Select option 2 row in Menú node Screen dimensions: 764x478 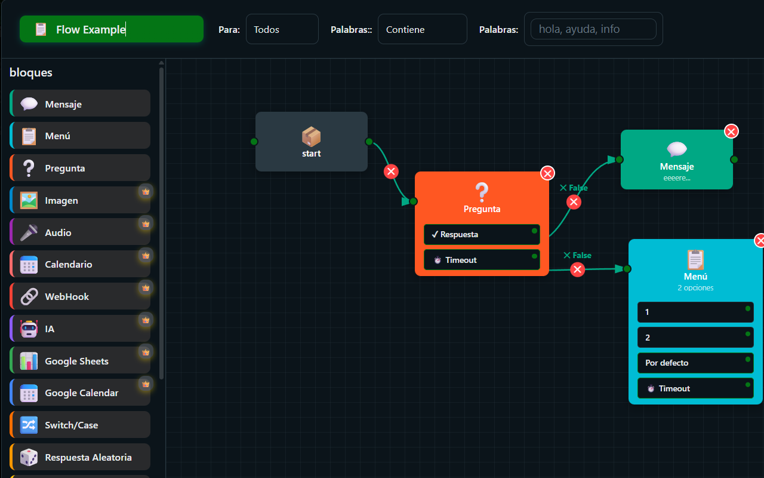[695, 338]
